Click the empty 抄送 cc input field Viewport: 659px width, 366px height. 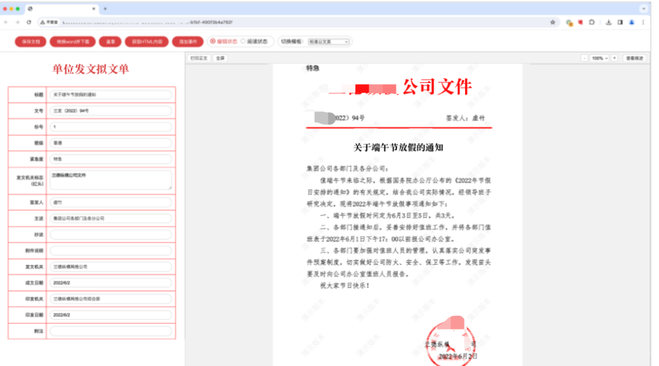pos(111,235)
